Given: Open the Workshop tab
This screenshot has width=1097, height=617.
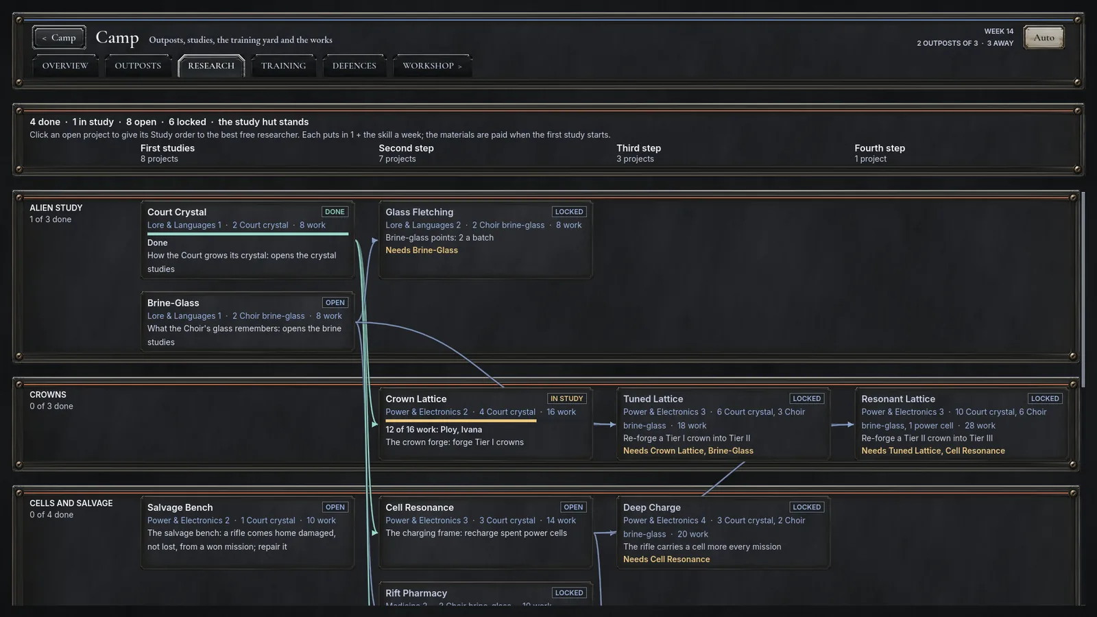Looking at the screenshot, I should point(432,66).
